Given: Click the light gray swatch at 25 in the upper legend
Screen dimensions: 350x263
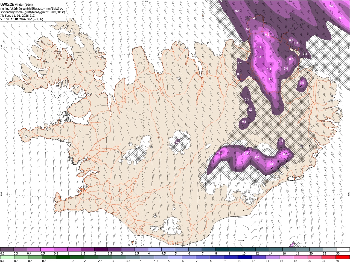Looking at the screenshot, I should tap(330, 249).
